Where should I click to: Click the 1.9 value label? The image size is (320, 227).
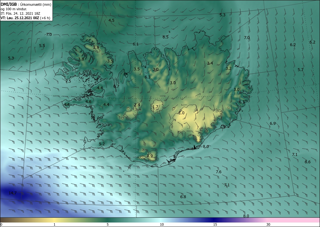click(150, 156)
